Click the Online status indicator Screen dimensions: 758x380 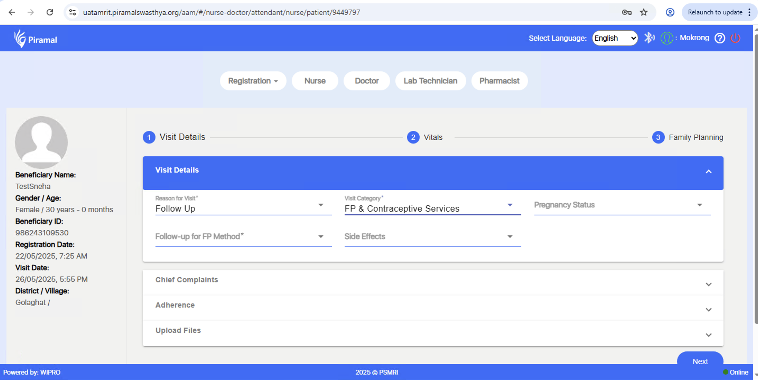click(x=735, y=372)
